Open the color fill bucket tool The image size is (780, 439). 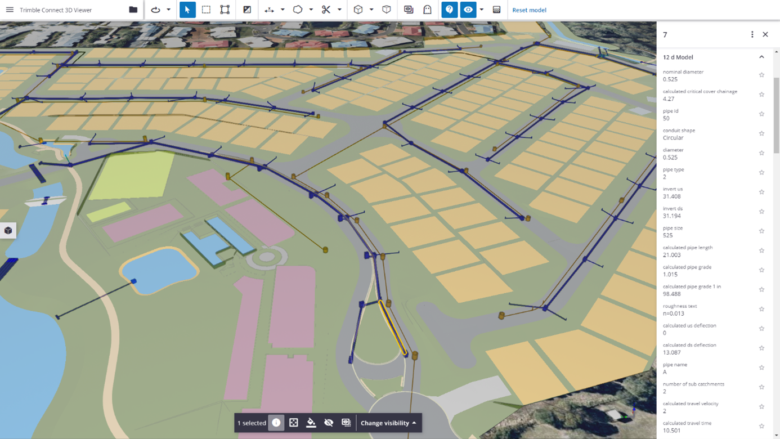pos(311,423)
